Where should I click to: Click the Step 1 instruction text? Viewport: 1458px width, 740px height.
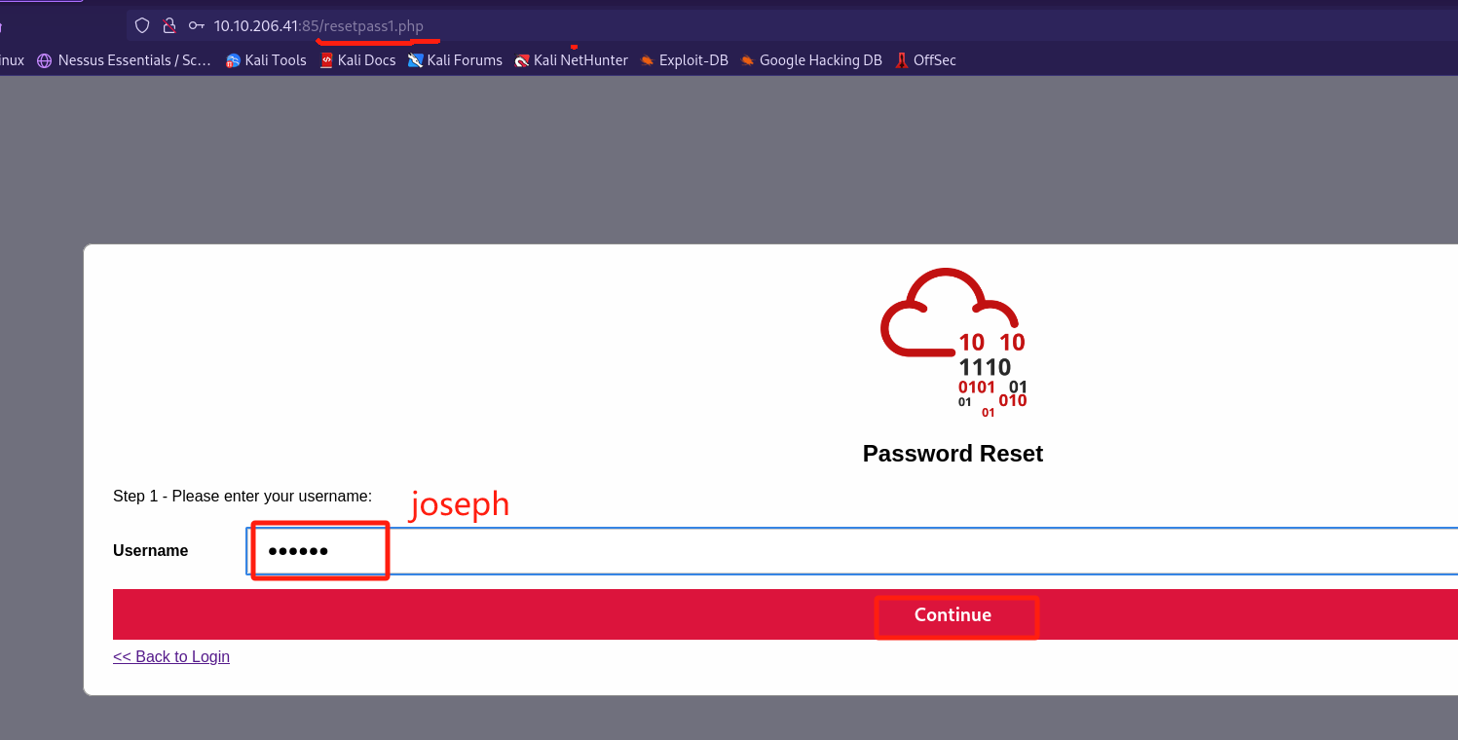pyautogui.click(x=243, y=497)
